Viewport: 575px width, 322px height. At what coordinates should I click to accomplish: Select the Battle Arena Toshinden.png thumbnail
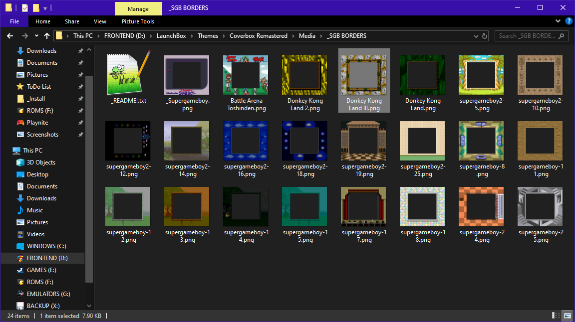click(246, 75)
